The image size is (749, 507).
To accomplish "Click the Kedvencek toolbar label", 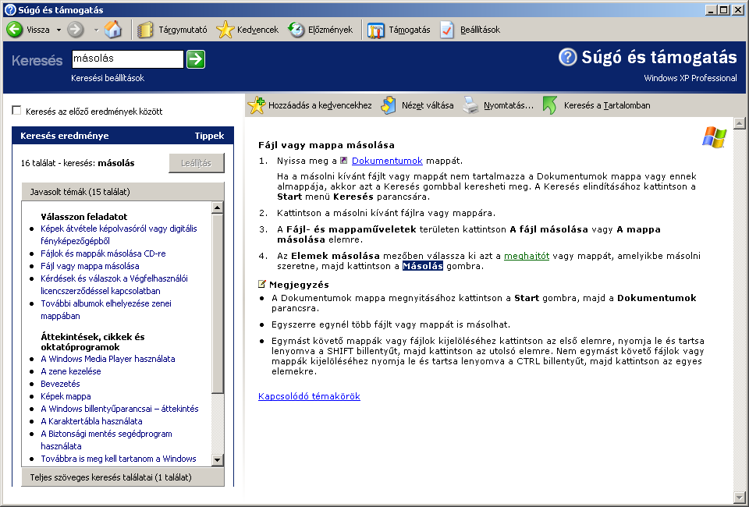I will 258,30.
